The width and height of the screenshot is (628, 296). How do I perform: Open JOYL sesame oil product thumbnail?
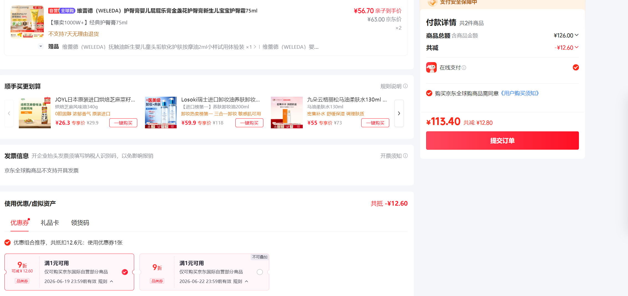click(x=35, y=113)
